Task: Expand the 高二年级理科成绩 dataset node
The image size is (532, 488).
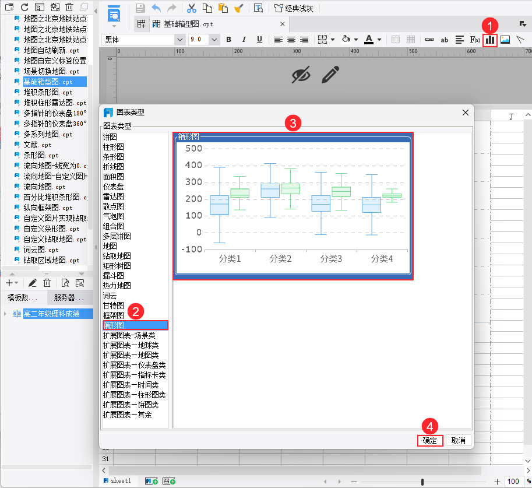Action: 5,314
